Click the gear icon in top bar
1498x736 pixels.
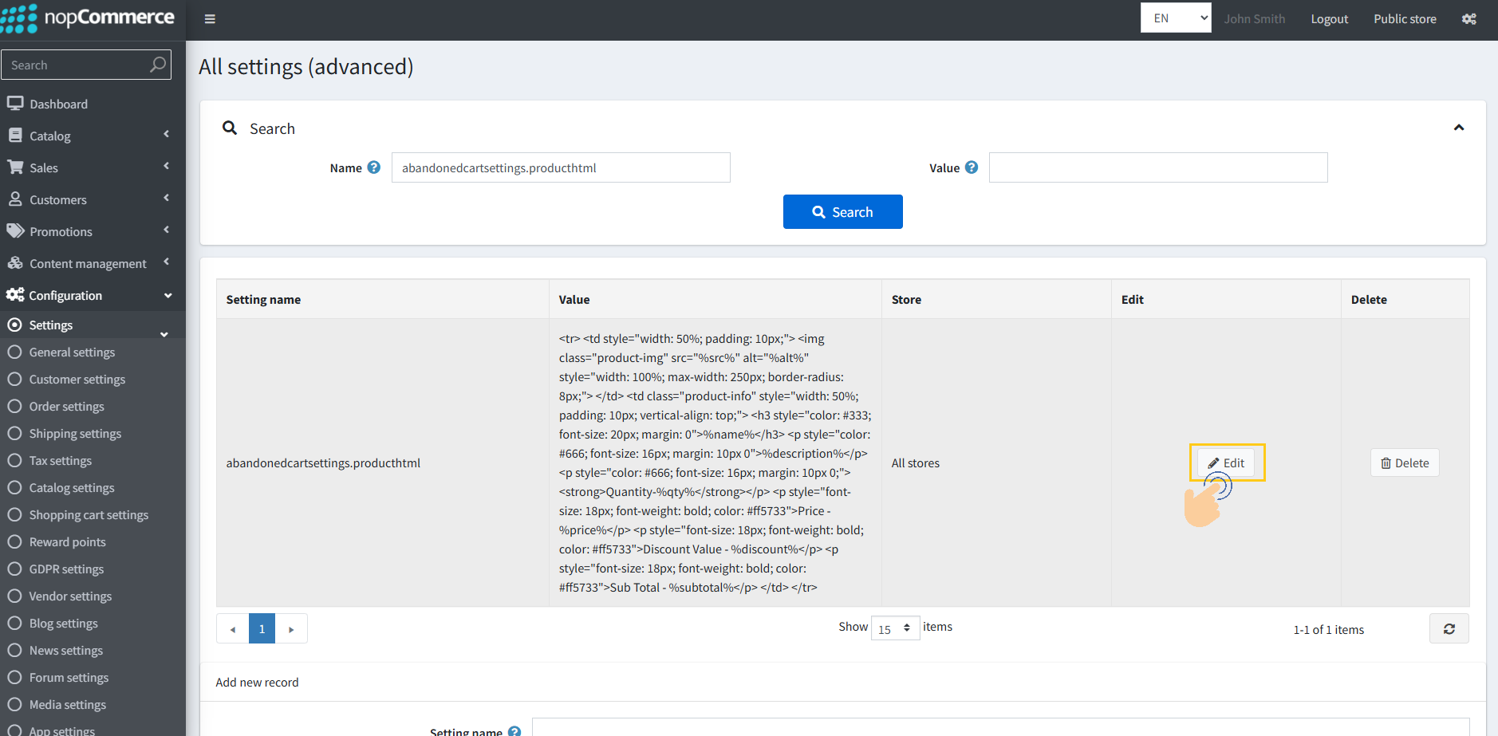pos(1468,19)
